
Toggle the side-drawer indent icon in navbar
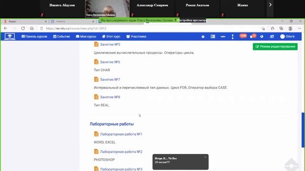(213, 37)
